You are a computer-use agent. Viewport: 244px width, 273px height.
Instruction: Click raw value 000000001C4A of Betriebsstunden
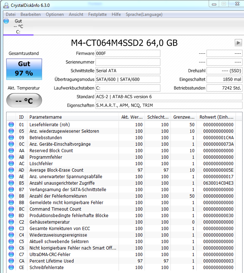[218, 137]
